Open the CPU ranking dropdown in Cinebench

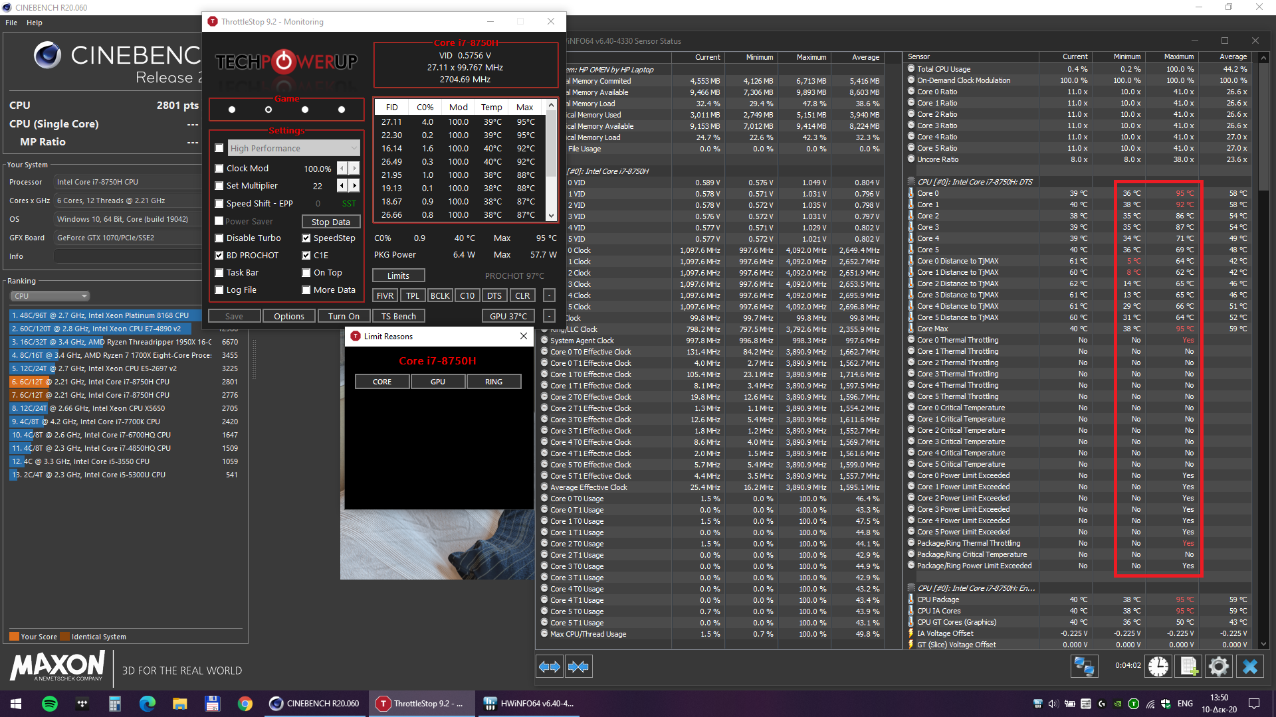click(50, 296)
